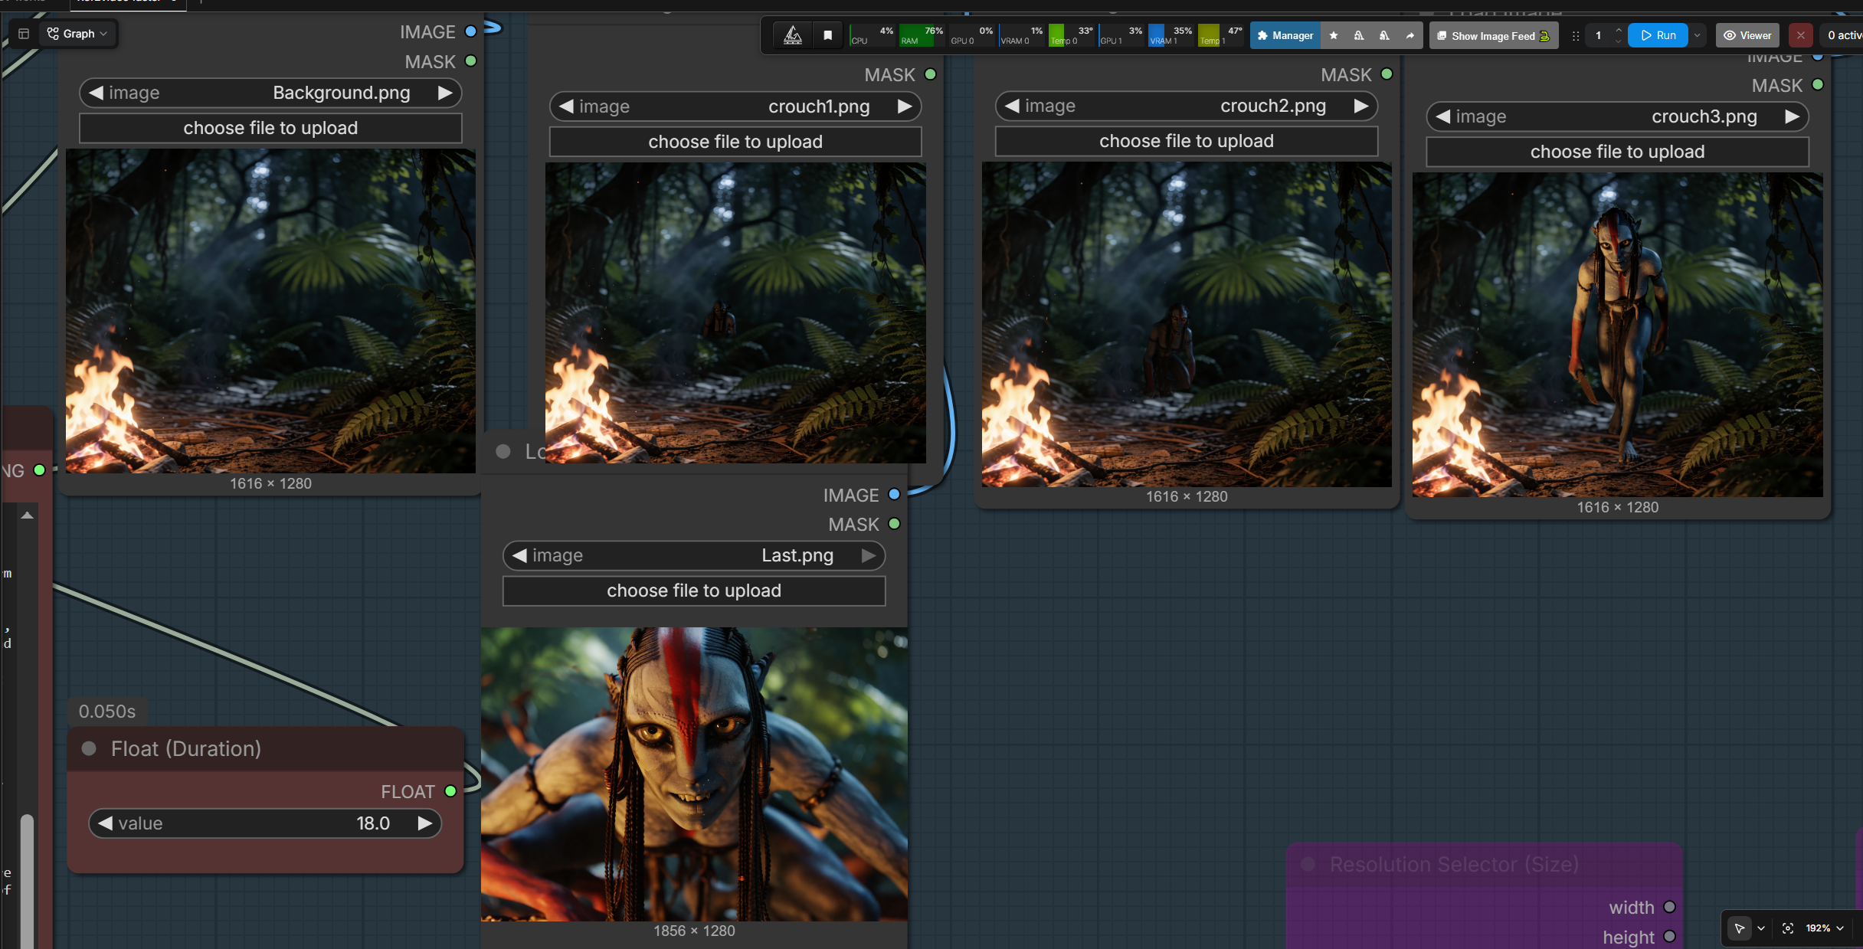Viewport: 1863px width, 949px height.
Task: Decrease the Float Duration value with left arrow
Action: click(x=106, y=823)
